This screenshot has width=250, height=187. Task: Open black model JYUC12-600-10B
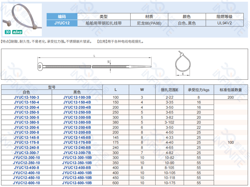77,183
